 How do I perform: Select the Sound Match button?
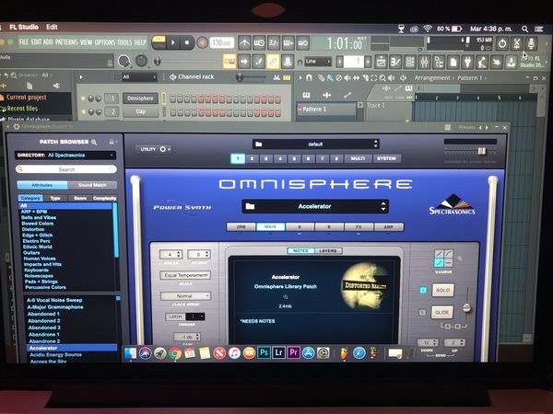pyautogui.click(x=92, y=185)
